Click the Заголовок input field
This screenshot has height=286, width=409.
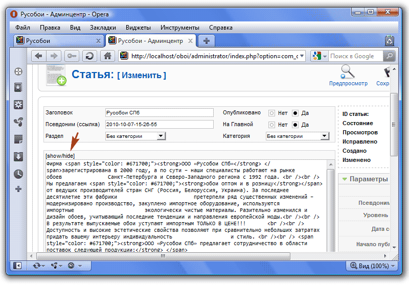tap(158, 113)
